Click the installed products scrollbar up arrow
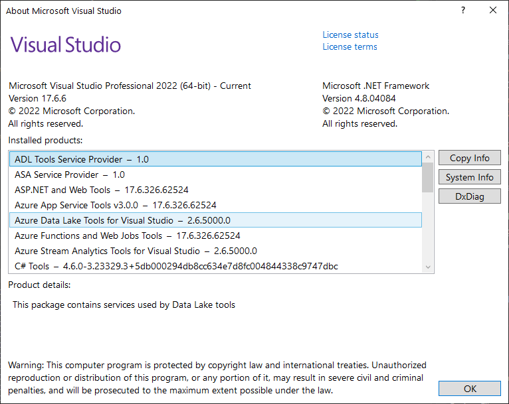Image resolution: width=509 pixels, height=404 pixels. click(x=428, y=157)
